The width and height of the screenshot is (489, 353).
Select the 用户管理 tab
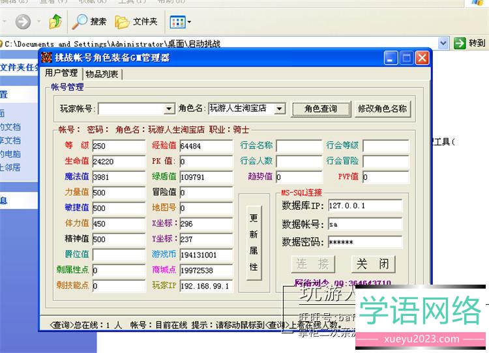click(x=61, y=73)
